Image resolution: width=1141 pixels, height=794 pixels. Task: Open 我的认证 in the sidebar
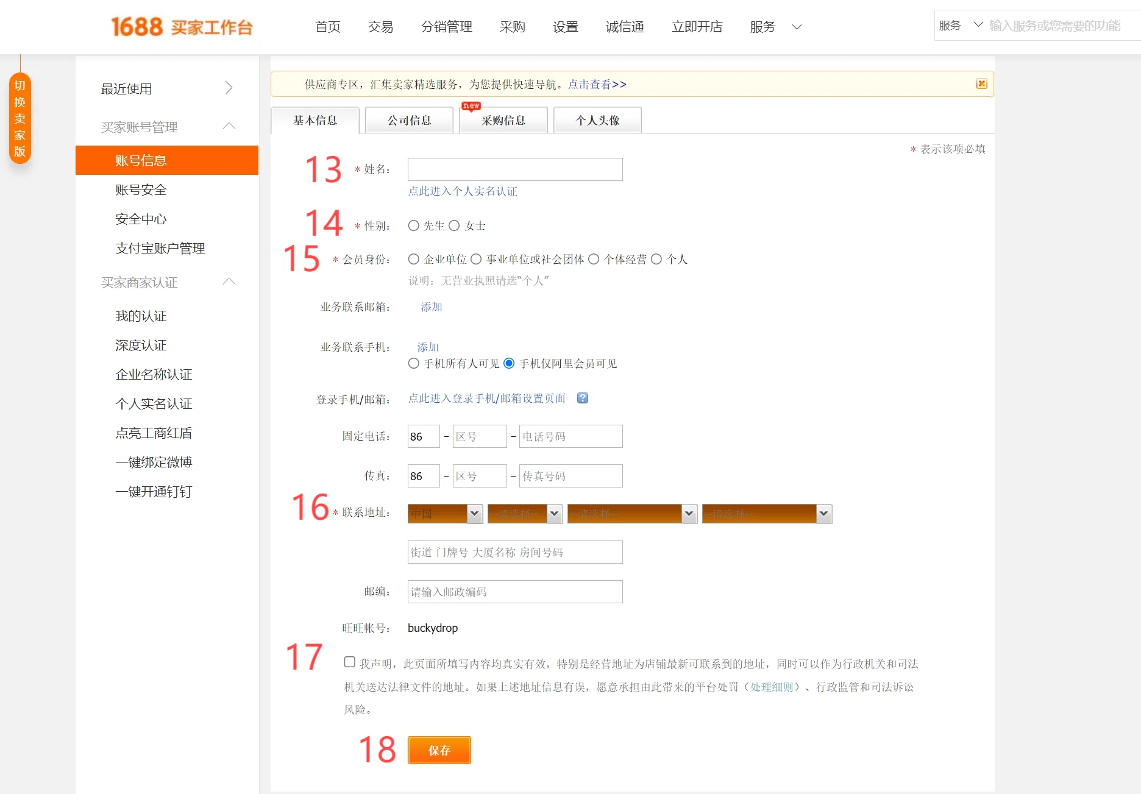coord(141,316)
